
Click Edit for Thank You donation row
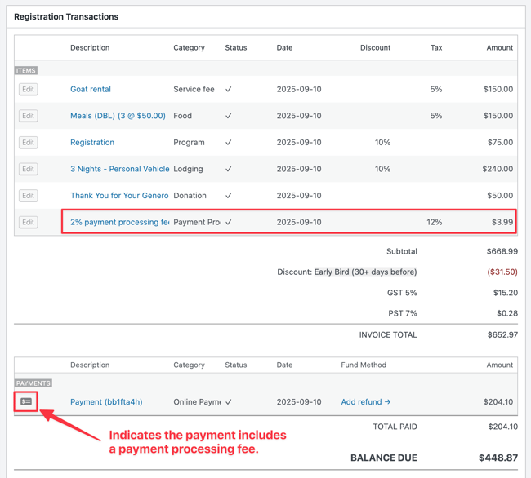28,196
